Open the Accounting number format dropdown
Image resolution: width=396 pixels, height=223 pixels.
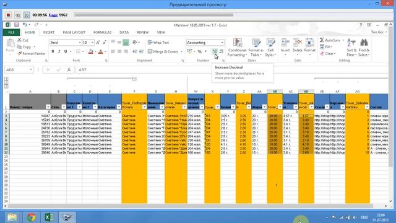222,43
